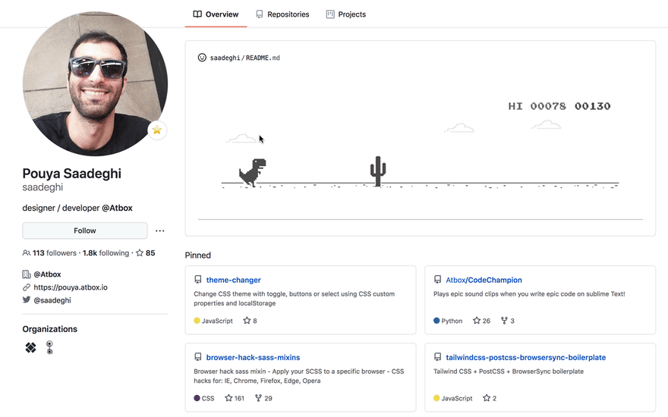Image resolution: width=668 pixels, height=417 pixels.
Task: Click the saadeghi username text
Action: 43,187
